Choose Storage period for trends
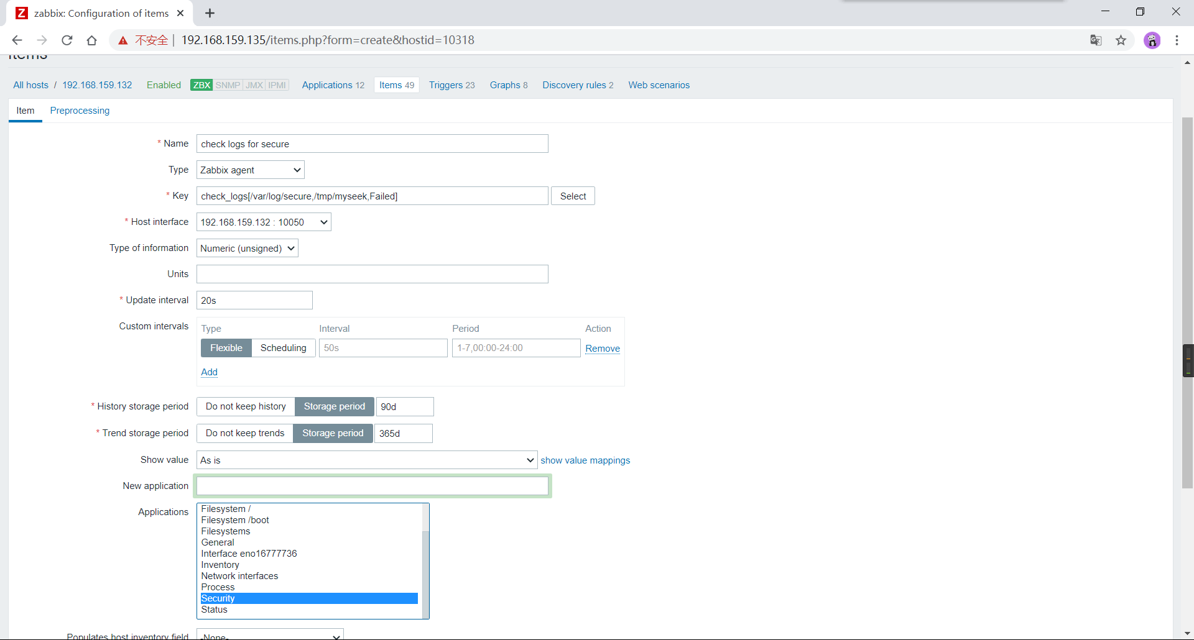Viewport: 1194px width, 640px height. click(333, 433)
